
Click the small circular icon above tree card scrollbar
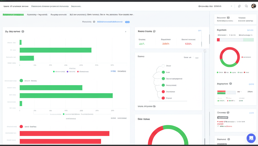(205, 51)
